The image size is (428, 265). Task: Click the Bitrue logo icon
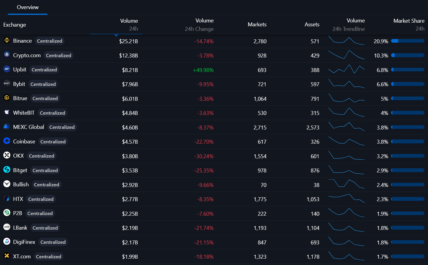click(7, 98)
